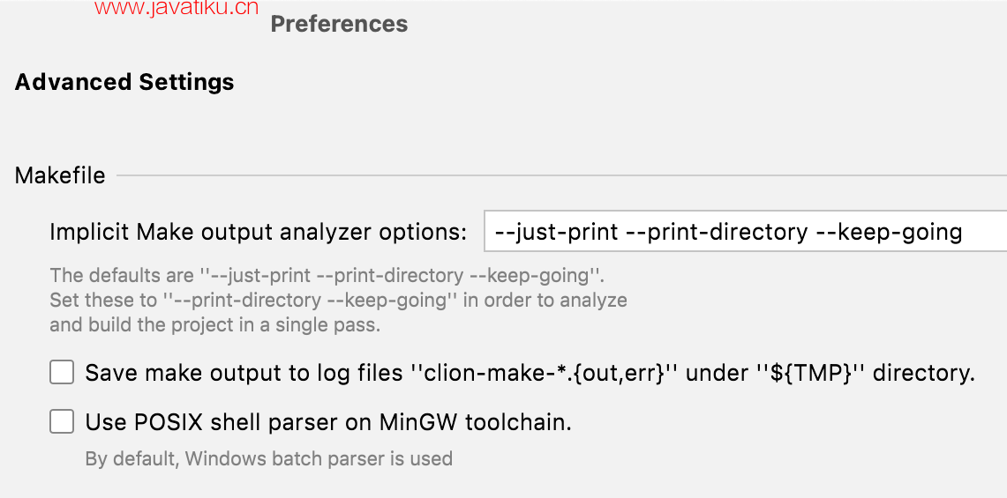The height and width of the screenshot is (498, 1007).
Task: Click the 'Implicit Make output analyzer options:' label
Action: coord(258,233)
